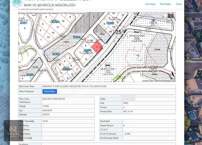Viewport: 202px width, 145px height.
Task: Click the Aksaray municipality logo
Action: click(17, 4)
